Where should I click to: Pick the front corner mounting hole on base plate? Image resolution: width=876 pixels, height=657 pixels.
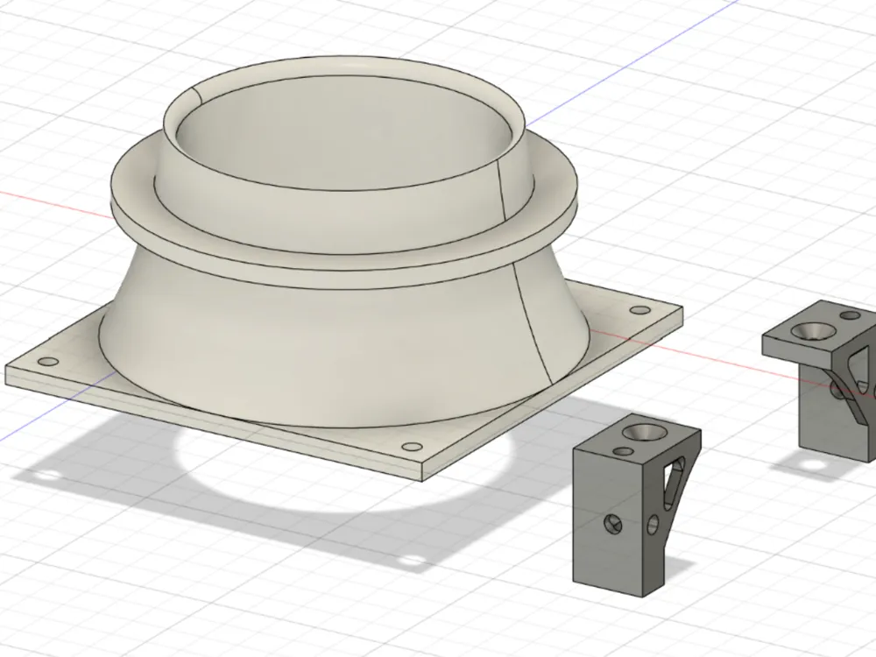point(413,448)
